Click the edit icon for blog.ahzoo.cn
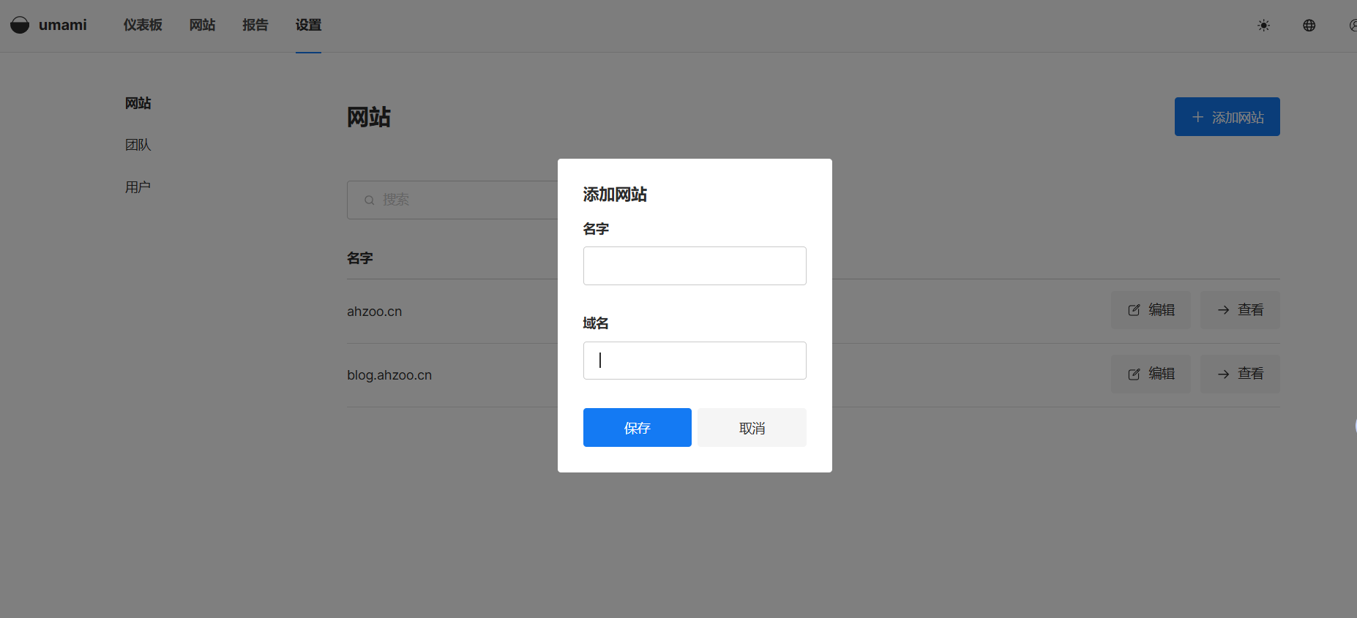This screenshot has height=618, width=1357. (x=1134, y=374)
